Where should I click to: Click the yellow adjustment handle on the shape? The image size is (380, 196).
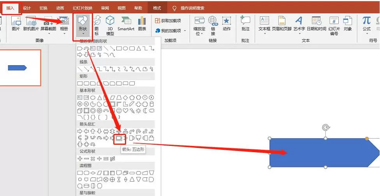click(x=367, y=139)
